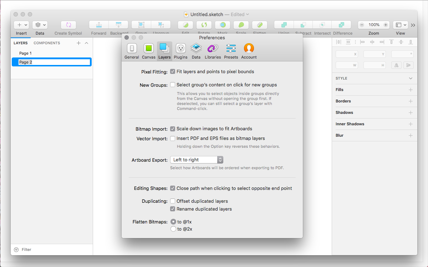Open the View dropdown in toolbar
The width and height of the screenshot is (428, 267).
(400, 25)
